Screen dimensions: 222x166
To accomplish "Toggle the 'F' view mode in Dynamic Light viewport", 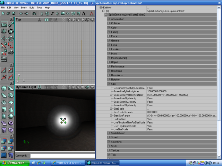I will [x=51, y=87].
